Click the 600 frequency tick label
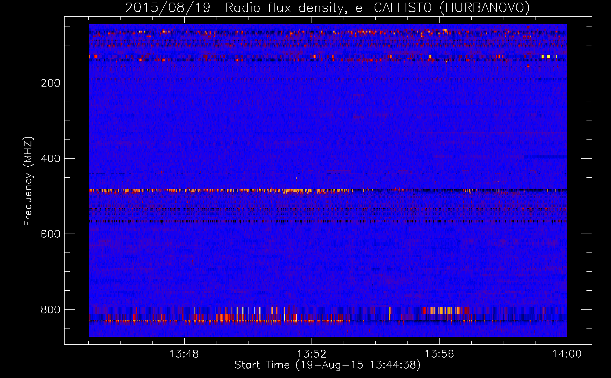Screen dimensions: 611x378 (x=51, y=234)
